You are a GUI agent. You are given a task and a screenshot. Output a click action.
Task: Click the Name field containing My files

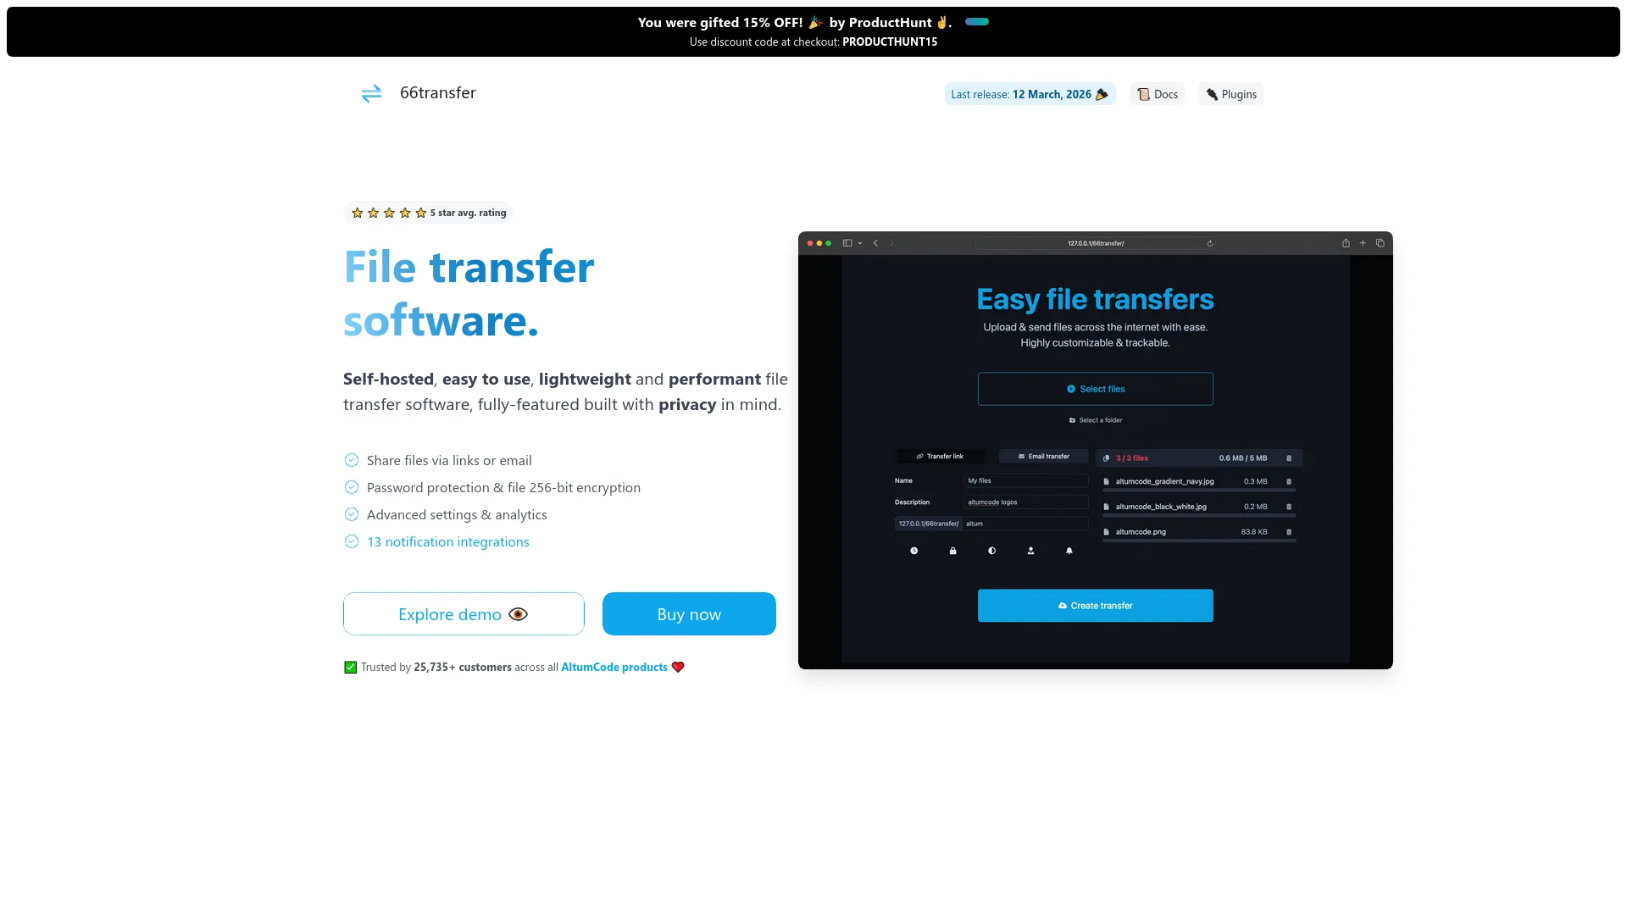(1026, 480)
